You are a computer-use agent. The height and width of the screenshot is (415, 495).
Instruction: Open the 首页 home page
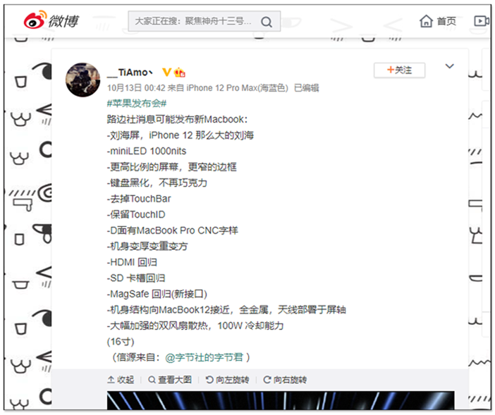click(x=438, y=21)
